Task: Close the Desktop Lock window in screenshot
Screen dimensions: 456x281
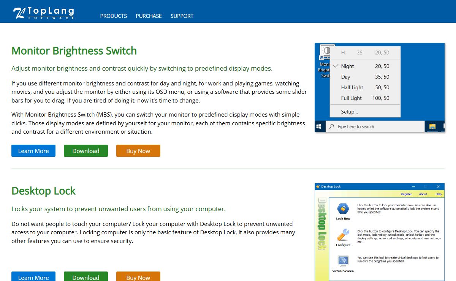Action: 438,186
